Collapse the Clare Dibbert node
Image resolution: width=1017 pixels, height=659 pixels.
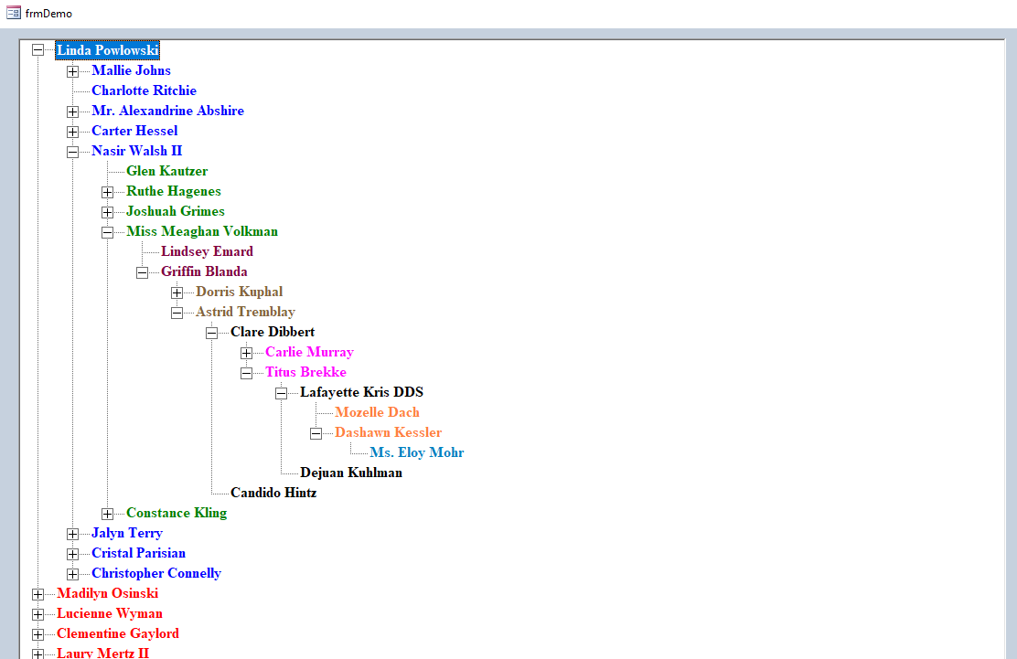click(211, 333)
